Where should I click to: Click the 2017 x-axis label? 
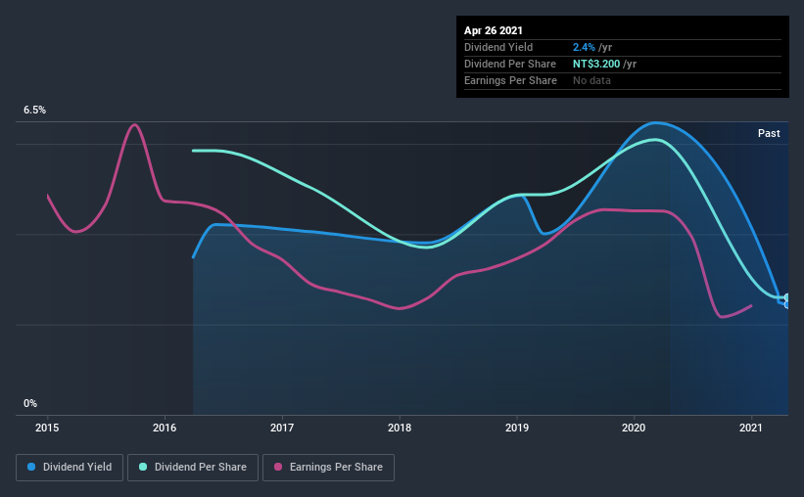(282, 428)
